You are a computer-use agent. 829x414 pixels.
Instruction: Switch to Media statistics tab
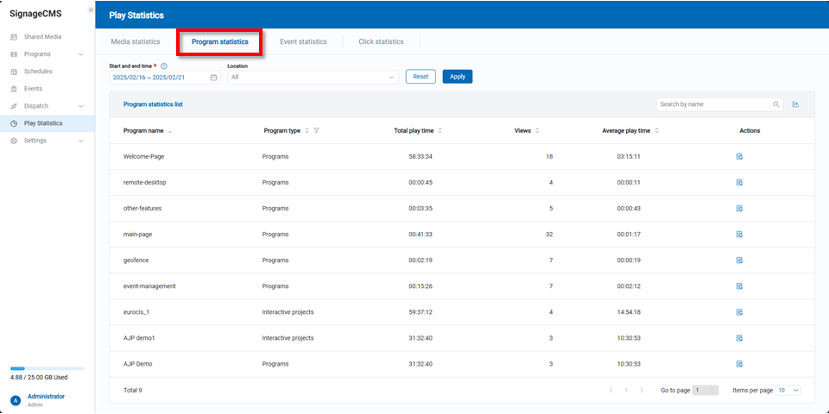pos(136,41)
